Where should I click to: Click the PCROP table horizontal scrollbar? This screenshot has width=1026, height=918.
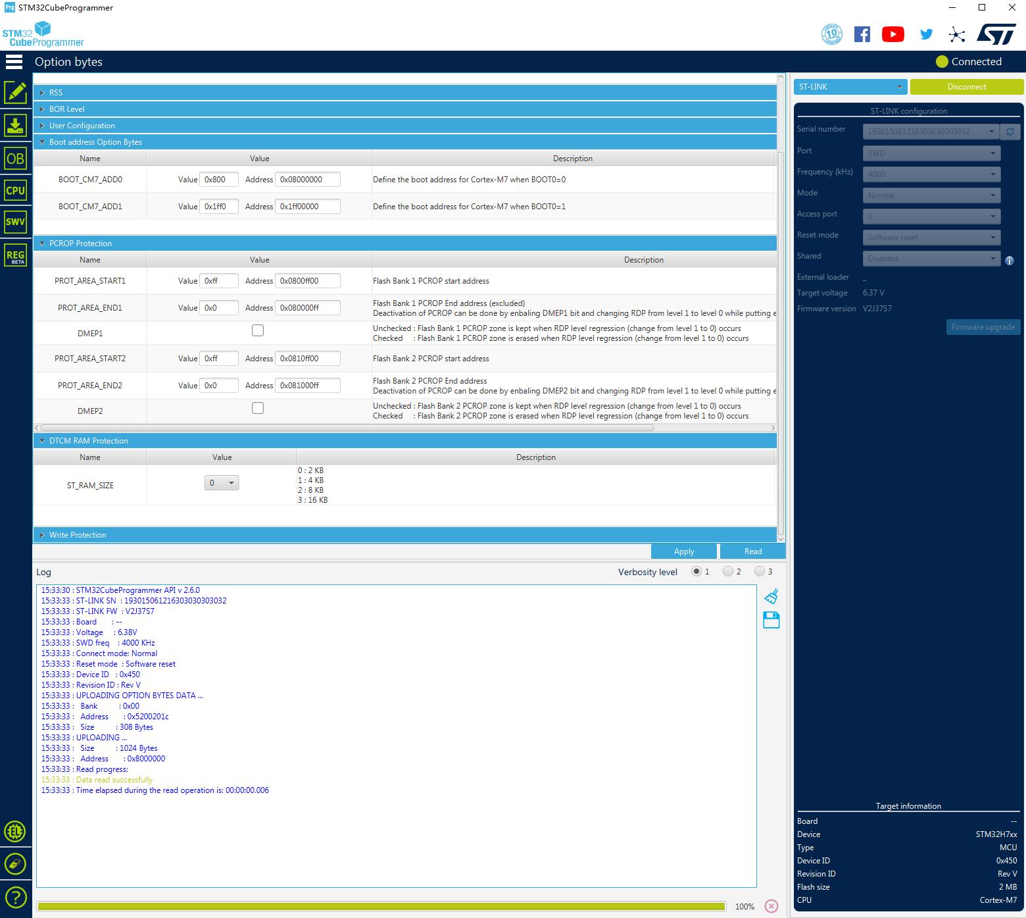click(x=347, y=428)
